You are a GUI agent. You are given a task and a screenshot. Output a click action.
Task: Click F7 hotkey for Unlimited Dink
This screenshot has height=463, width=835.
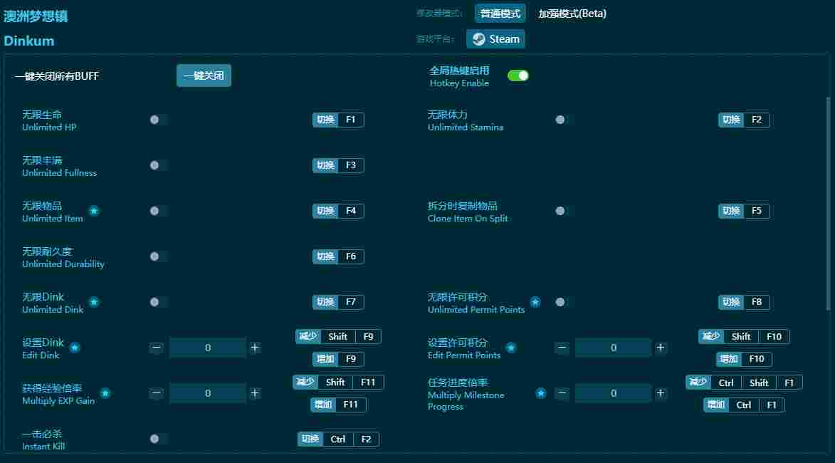click(338, 302)
